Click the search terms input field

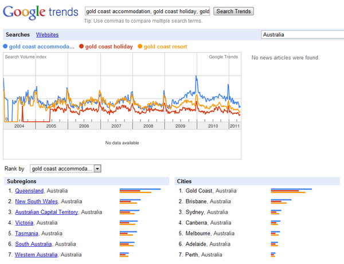[x=147, y=11]
